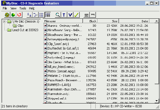The width and height of the screenshot is (160, 110).
Task: Click the Lead Out folder icon
Action: pyautogui.click(x=9, y=30)
